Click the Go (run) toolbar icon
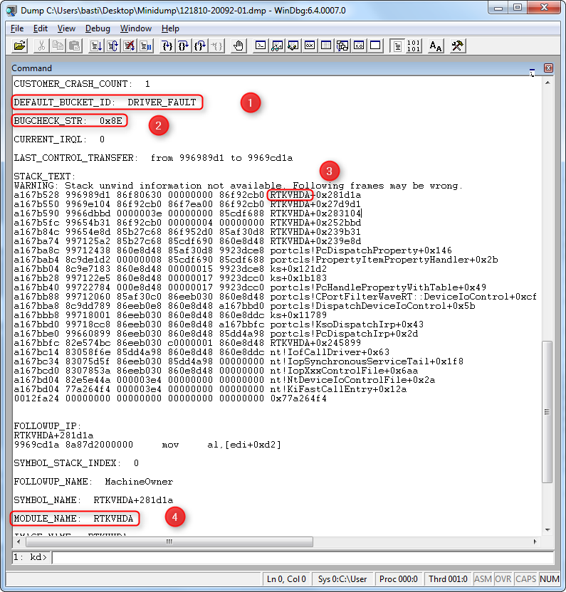Viewport: 566px width, 592px height. click(95, 46)
